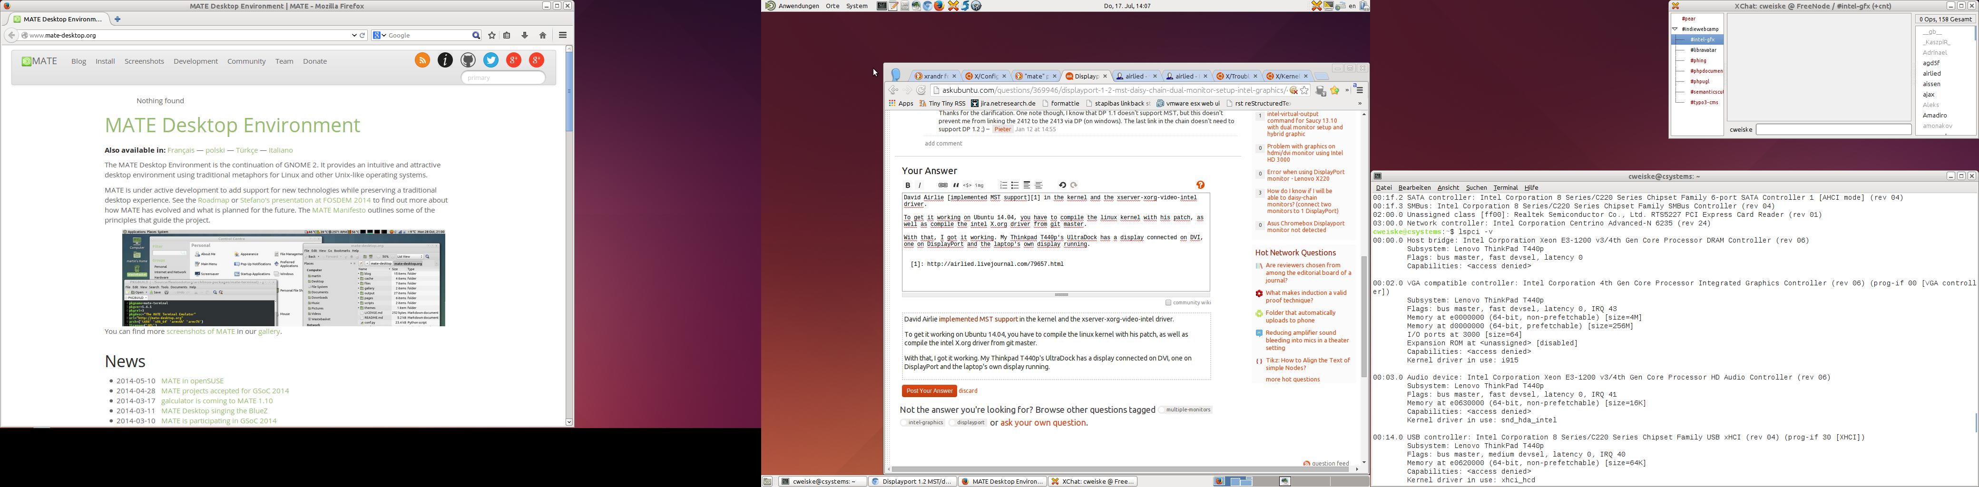
Task: Click 'add comment' link on Ask Ubuntu
Action: tap(943, 144)
